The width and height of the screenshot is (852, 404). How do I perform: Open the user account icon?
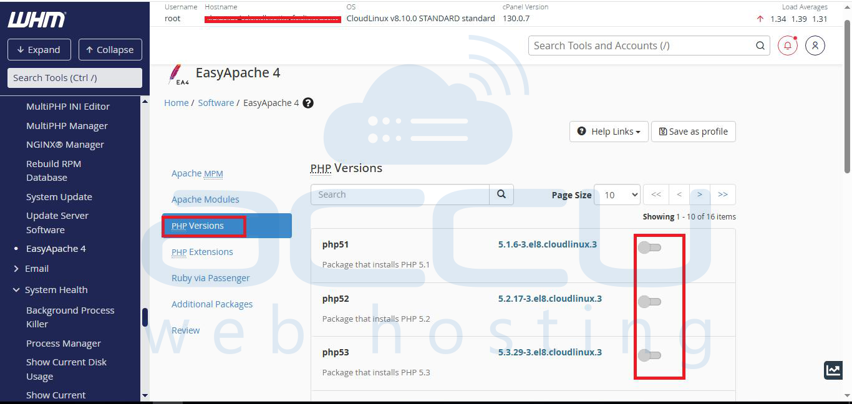click(815, 46)
